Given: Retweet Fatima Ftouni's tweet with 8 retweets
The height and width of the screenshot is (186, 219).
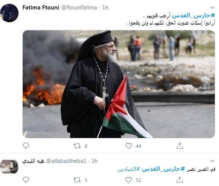Looking at the screenshot, I should pos(77,146).
